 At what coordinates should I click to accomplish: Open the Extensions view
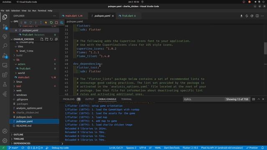[x=5, y=75]
